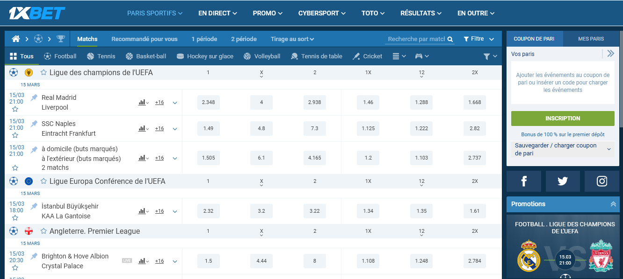This screenshot has height=279, width=623.
Task: Open the Facebook social link
Action: 524,181
